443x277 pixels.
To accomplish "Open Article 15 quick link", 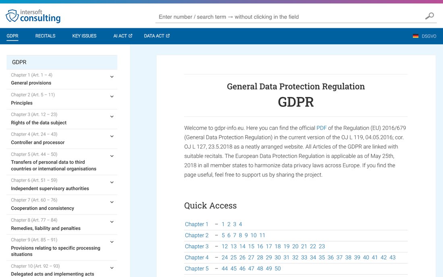I will tap(251, 246).
